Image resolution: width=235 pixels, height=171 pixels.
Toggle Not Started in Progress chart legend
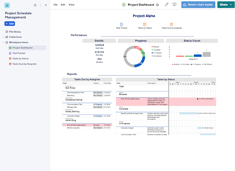157,56
